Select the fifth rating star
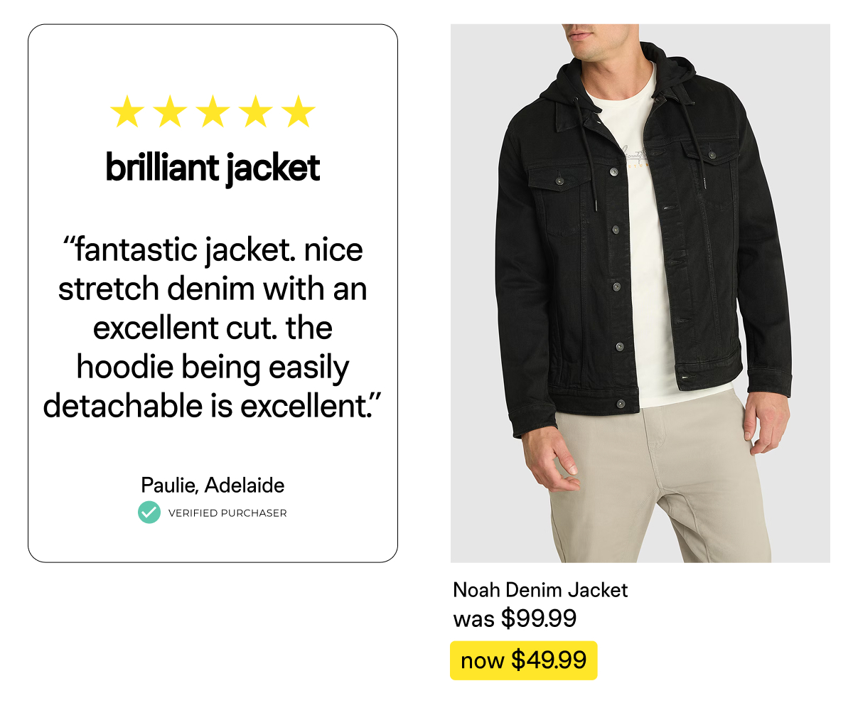Screen dimensions: 853x708 click(x=298, y=112)
